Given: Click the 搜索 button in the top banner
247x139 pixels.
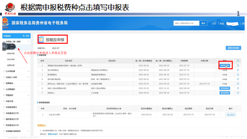Looking at the screenshot, I should [203, 23].
